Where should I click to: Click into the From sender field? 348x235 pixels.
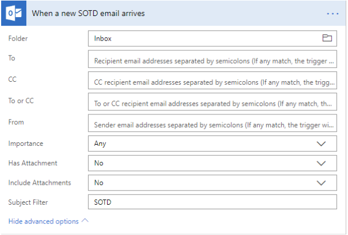212,123
